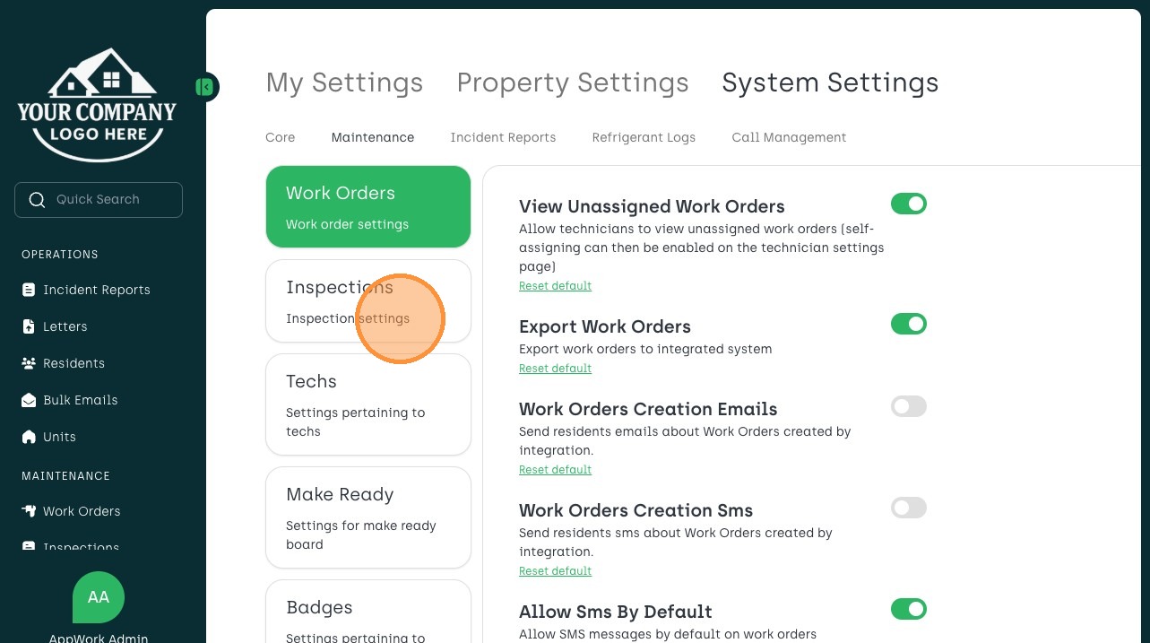This screenshot has width=1150, height=643.
Task: Select the Techs settings card
Action: [x=367, y=404]
